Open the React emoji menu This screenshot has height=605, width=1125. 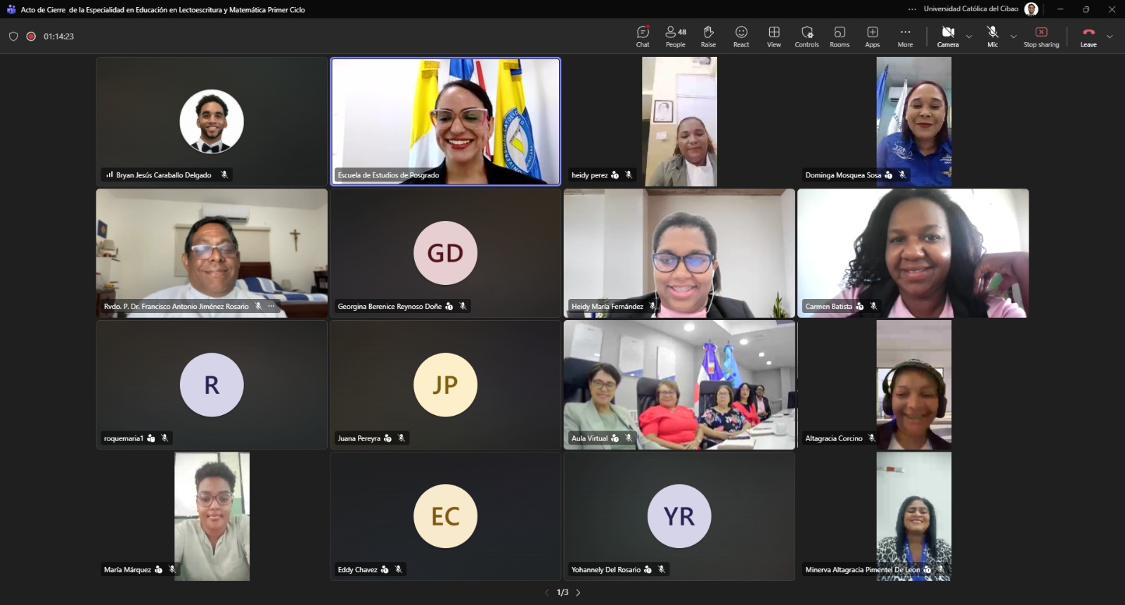click(741, 36)
